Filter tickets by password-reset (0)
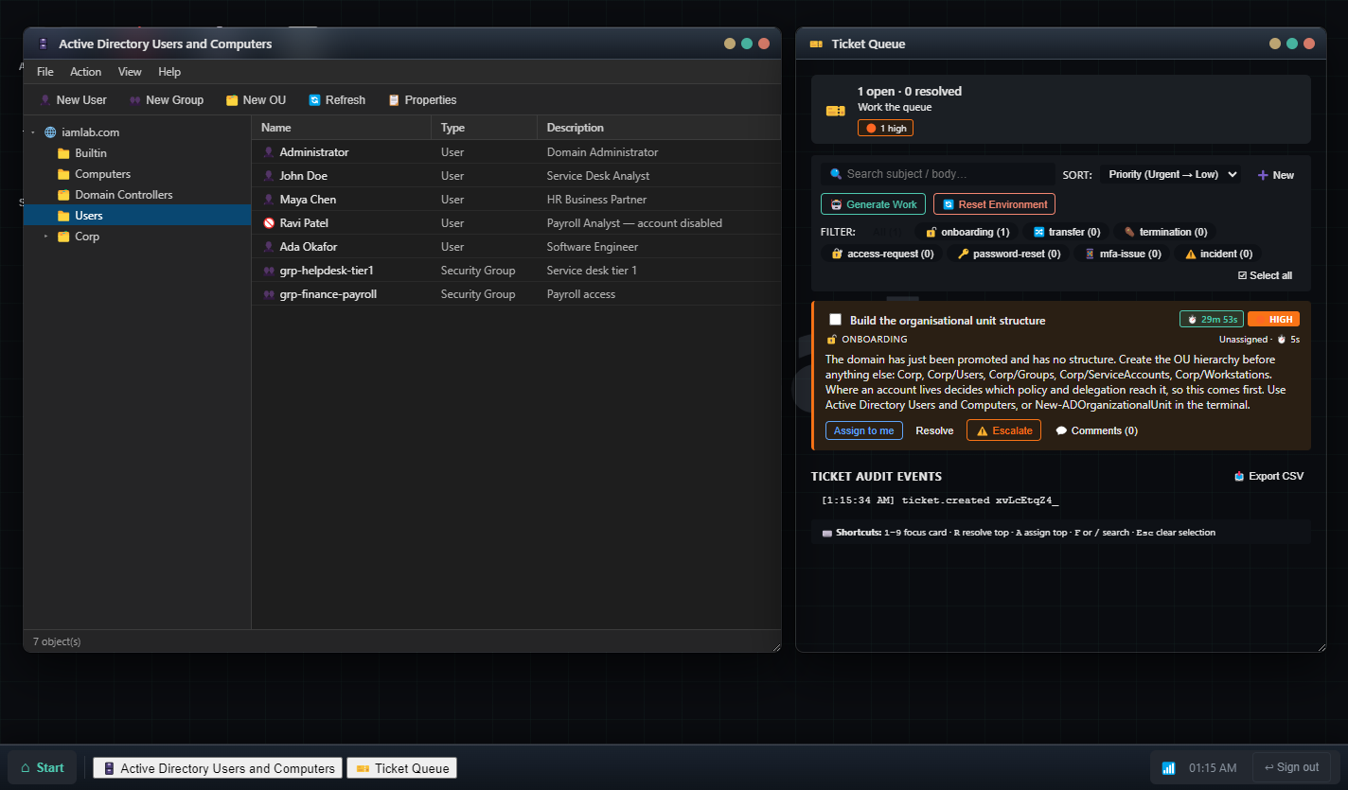The height and width of the screenshot is (790, 1348). tap(1009, 254)
